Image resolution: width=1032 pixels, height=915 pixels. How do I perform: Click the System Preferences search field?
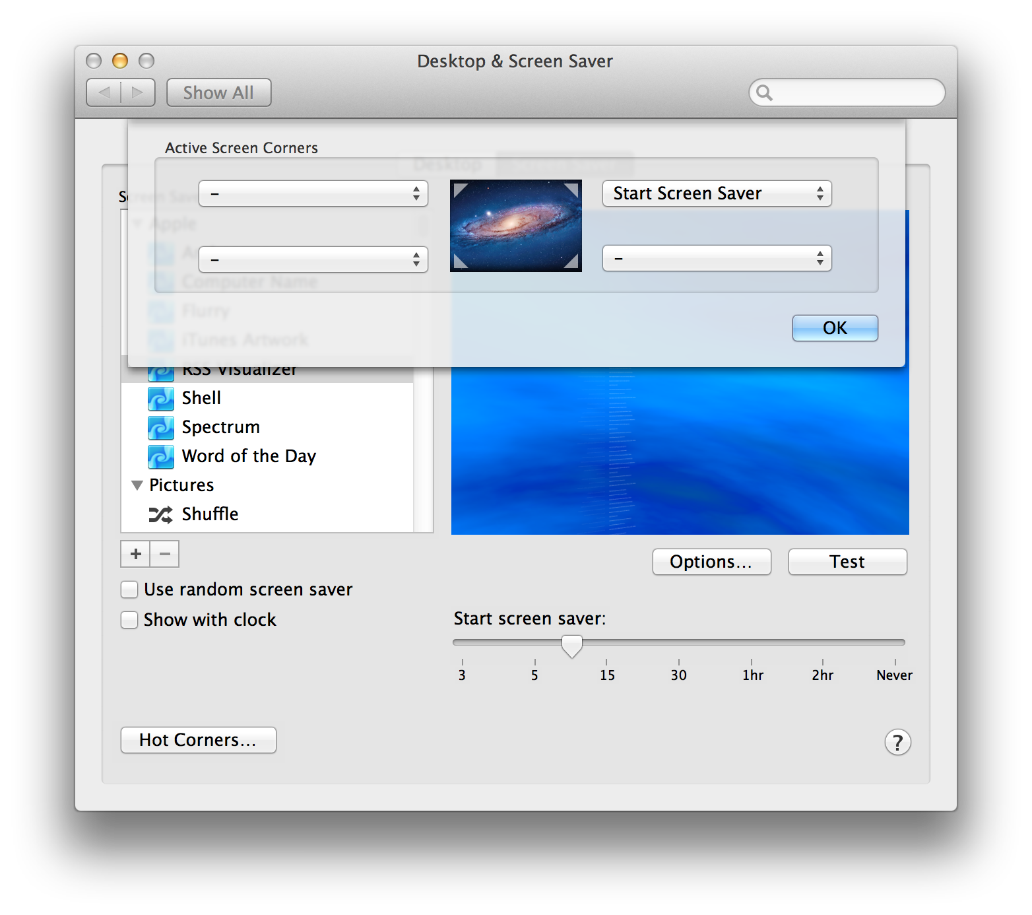(847, 92)
